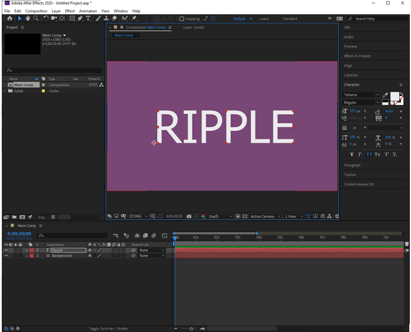Expand the Background layer properties

pyautogui.click(x=26, y=256)
